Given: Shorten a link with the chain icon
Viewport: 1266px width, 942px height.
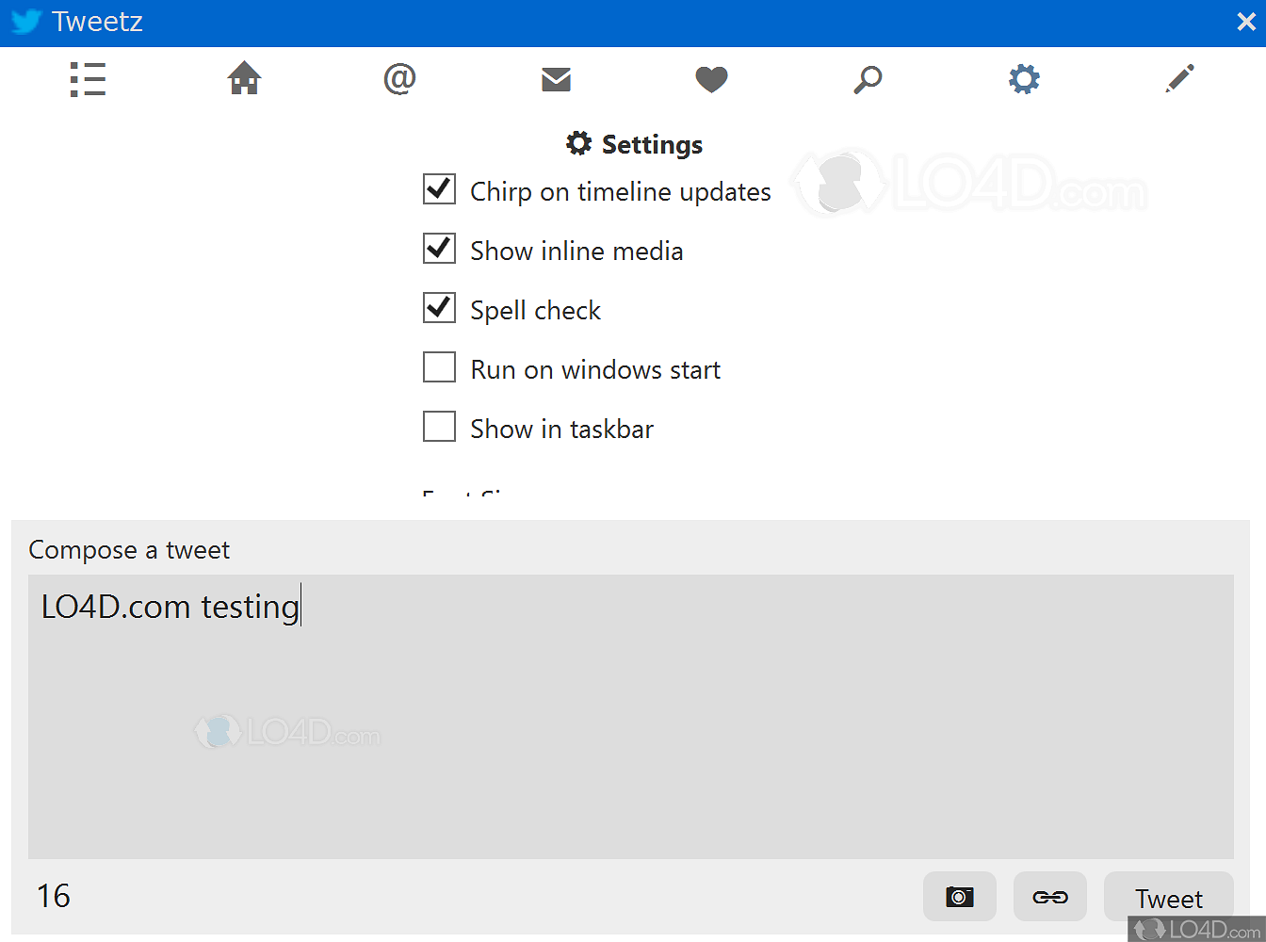Looking at the screenshot, I should click(x=1050, y=897).
